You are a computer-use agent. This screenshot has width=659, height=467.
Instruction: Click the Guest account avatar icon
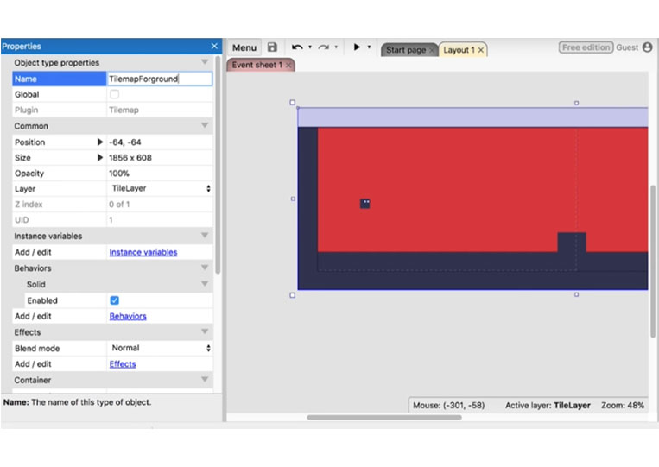(648, 47)
